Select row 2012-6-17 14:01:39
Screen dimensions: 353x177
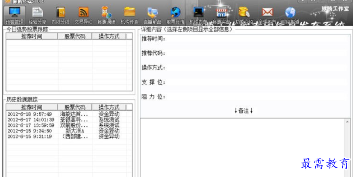point(69,120)
